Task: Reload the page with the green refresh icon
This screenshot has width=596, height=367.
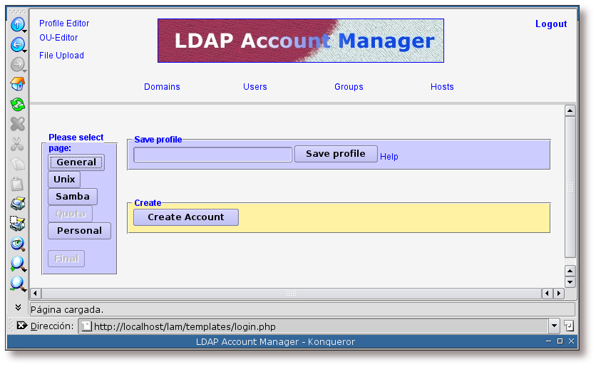Action: coord(18,105)
